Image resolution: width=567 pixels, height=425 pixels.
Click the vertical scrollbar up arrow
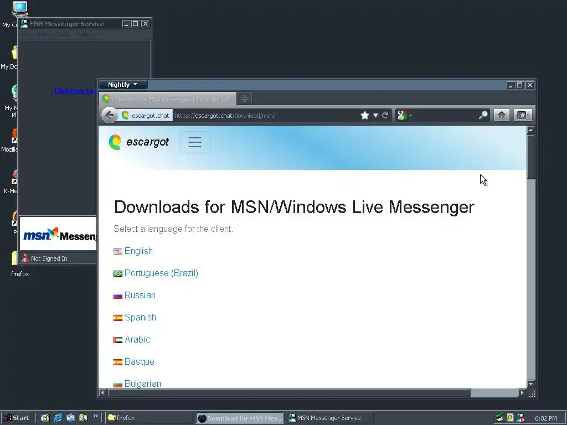tap(530, 130)
